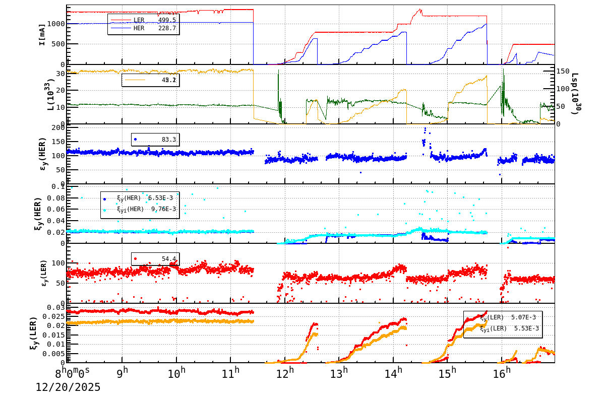The image size is (605, 402).
Task: Click the 0.015 tick on the ξy(LER) axis
Action: click(x=53, y=335)
